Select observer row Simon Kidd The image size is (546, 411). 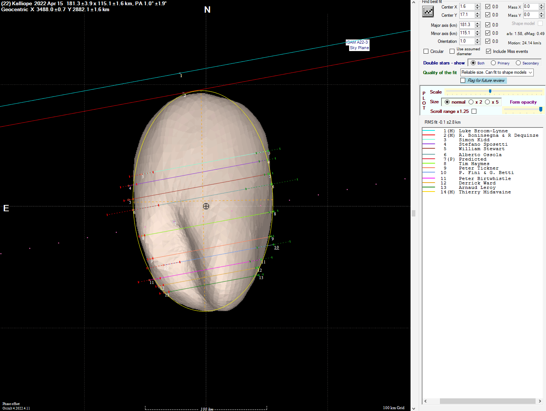click(483, 140)
